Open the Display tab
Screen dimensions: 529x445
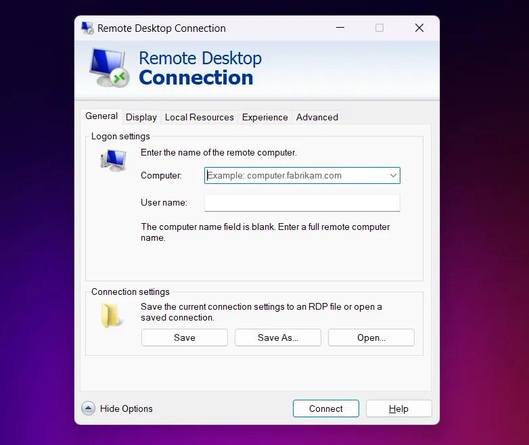point(141,117)
